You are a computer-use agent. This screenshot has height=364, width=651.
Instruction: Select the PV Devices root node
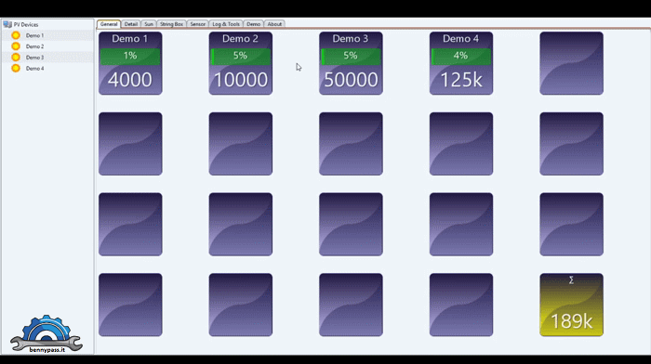[26, 24]
